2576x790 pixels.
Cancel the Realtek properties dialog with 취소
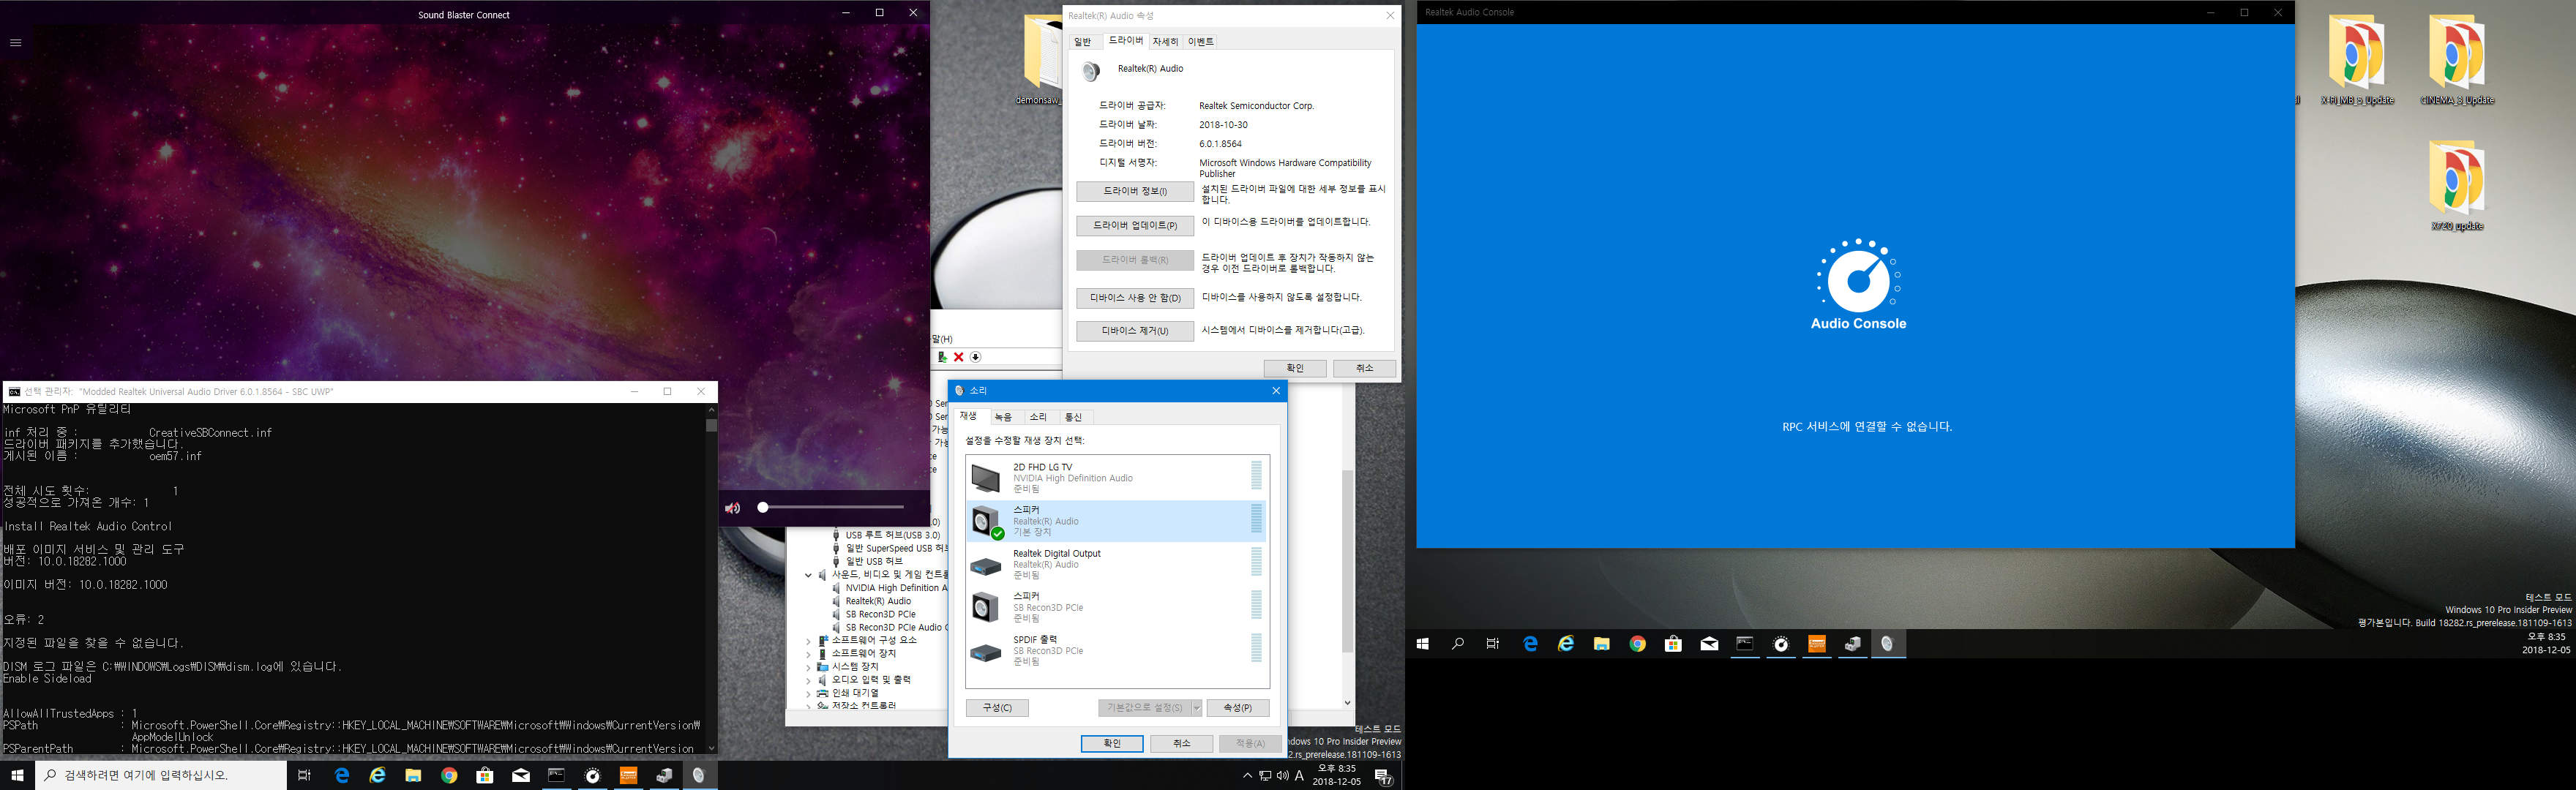click(1364, 368)
